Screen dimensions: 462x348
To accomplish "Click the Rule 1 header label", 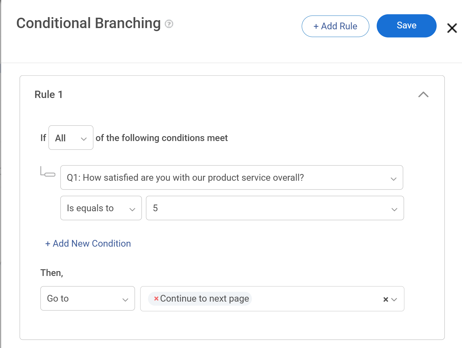I will pyautogui.click(x=49, y=94).
